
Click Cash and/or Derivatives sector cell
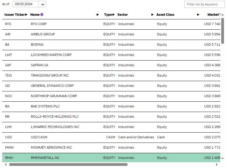tap(136, 137)
